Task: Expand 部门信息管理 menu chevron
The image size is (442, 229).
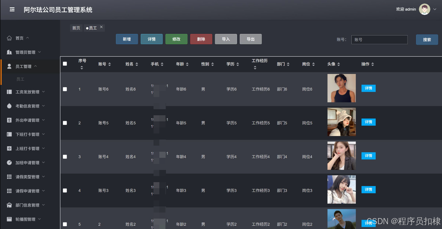Action: 43,205
